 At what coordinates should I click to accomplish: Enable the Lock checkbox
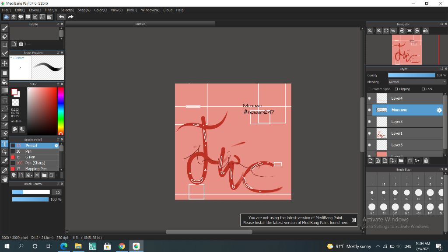point(423,89)
